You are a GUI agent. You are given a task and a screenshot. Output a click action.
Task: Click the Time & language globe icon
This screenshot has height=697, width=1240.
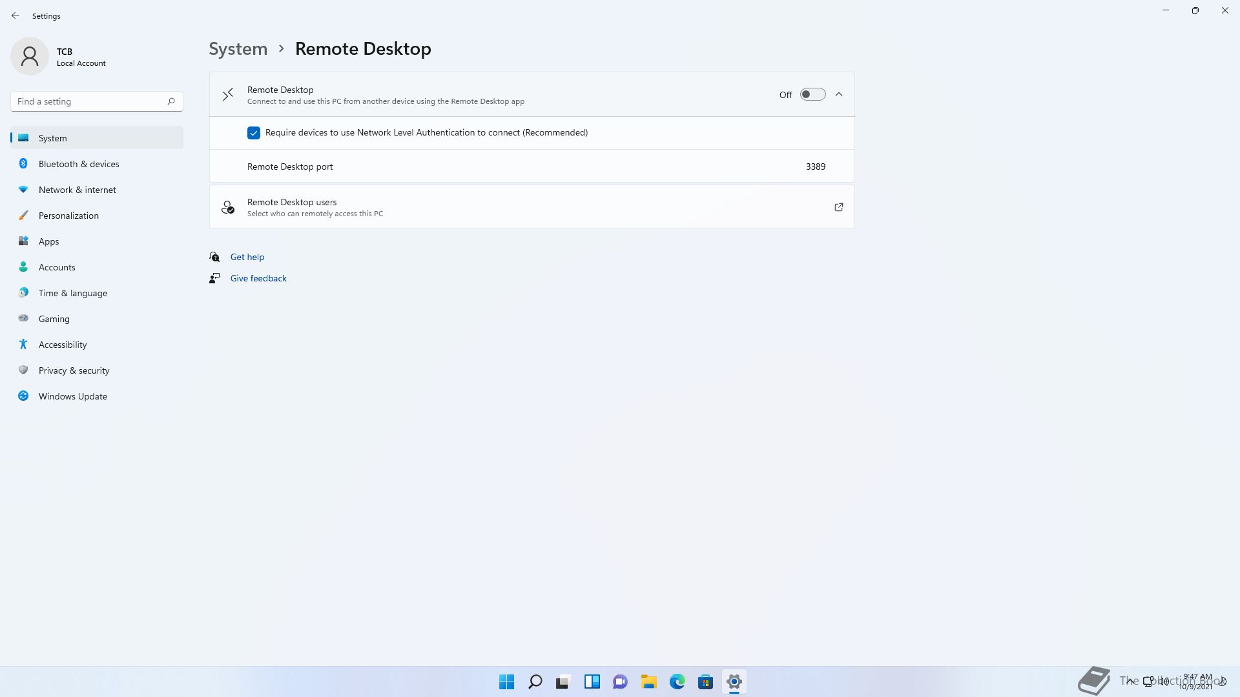[23, 292]
